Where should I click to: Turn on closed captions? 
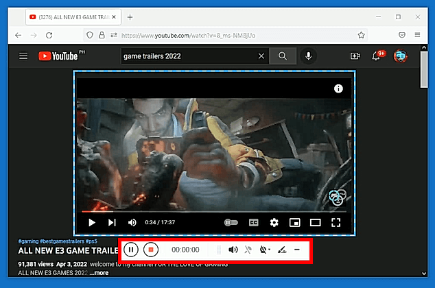coord(254,223)
